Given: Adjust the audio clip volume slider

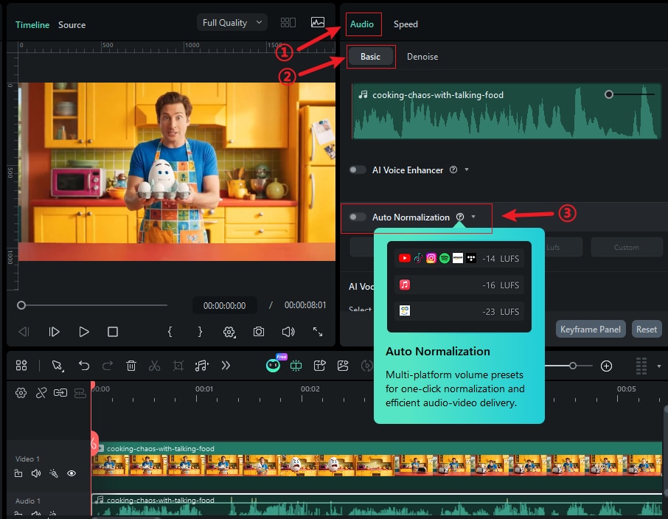Looking at the screenshot, I should [x=609, y=94].
